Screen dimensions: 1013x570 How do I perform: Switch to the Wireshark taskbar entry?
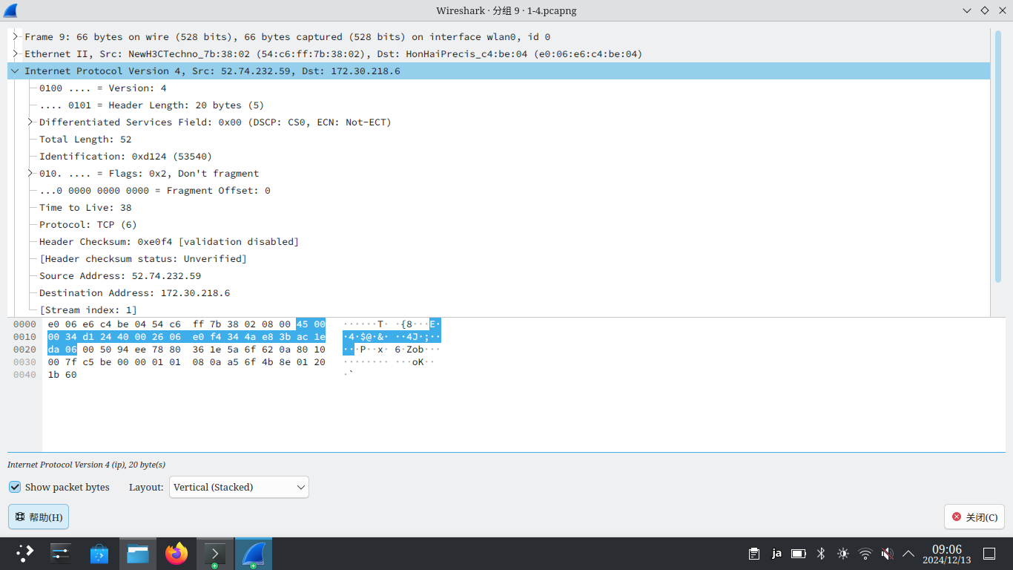254,553
